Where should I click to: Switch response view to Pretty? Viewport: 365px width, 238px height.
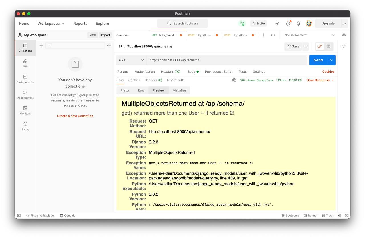coord(125,90)
